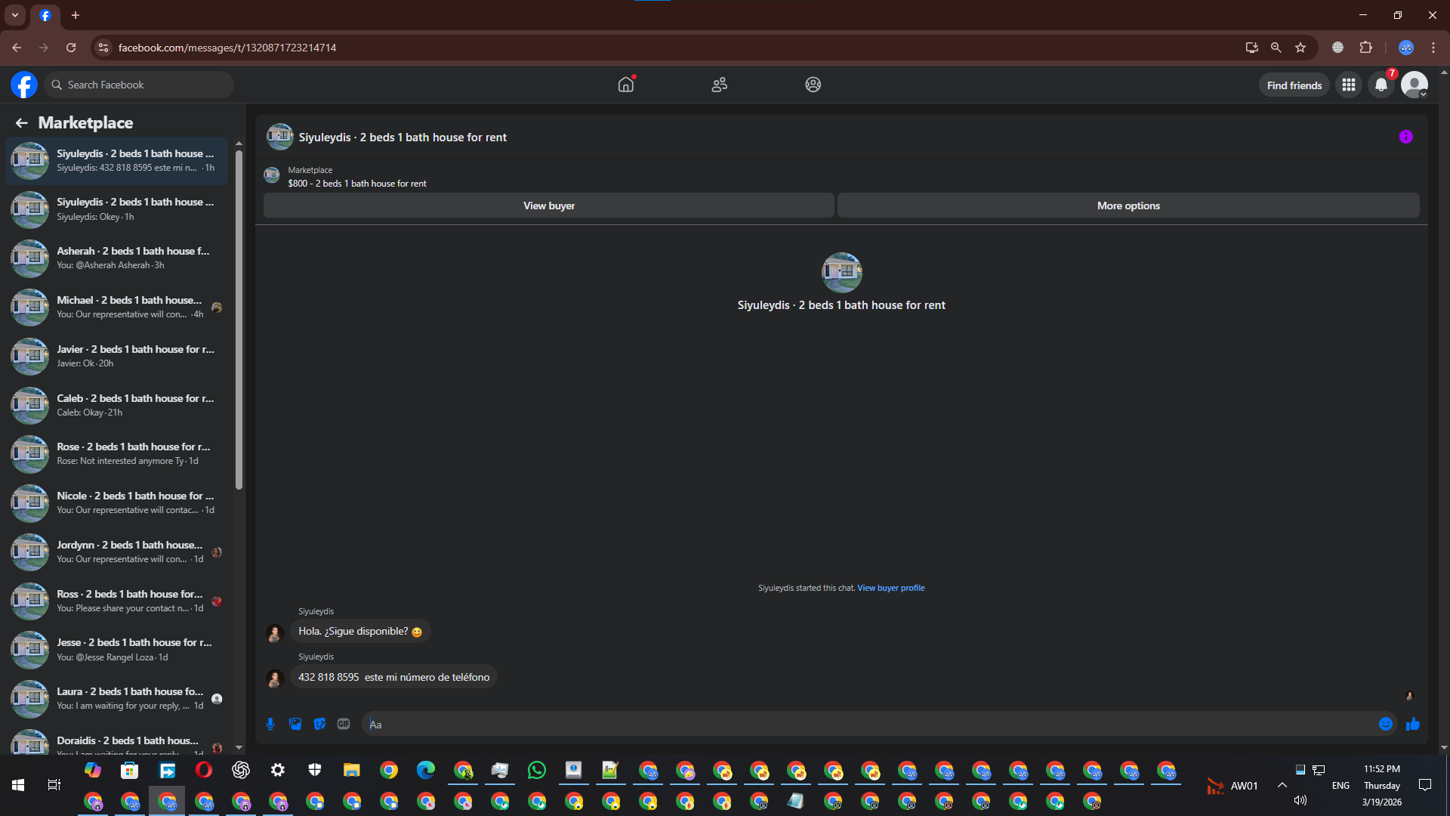This screenshot has height=816, width=1450.
Task: Choose an emoji in message box
Action: (1385, 724)
